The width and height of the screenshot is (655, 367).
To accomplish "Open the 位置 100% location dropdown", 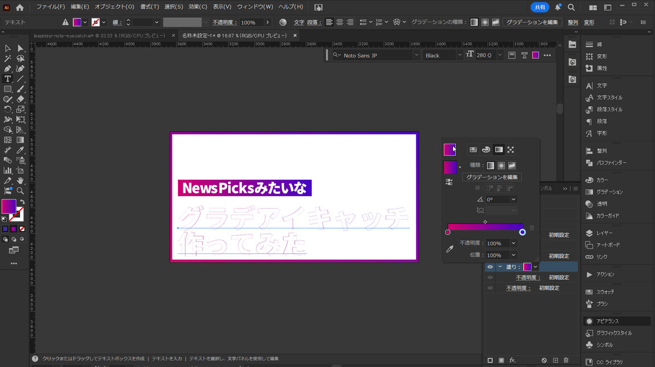I will click(513, 255).
